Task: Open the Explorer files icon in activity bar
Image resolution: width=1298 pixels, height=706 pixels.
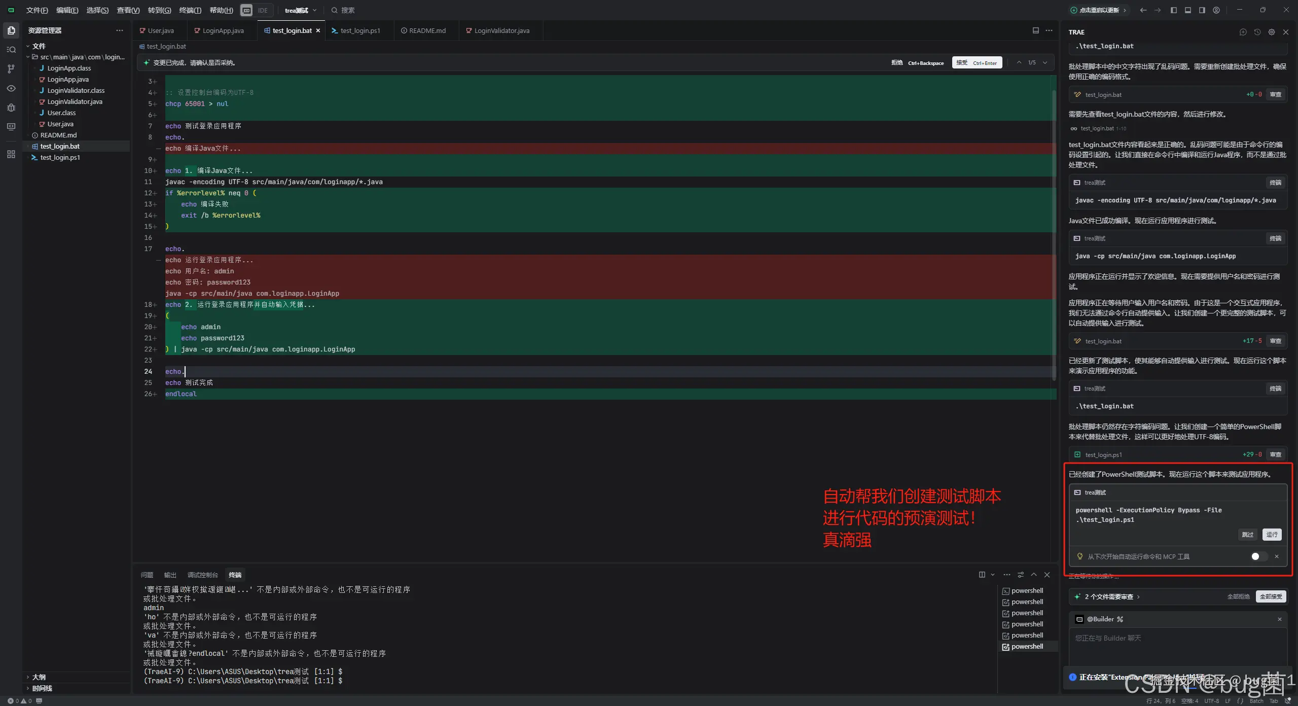Action: [x=11, y=30]
